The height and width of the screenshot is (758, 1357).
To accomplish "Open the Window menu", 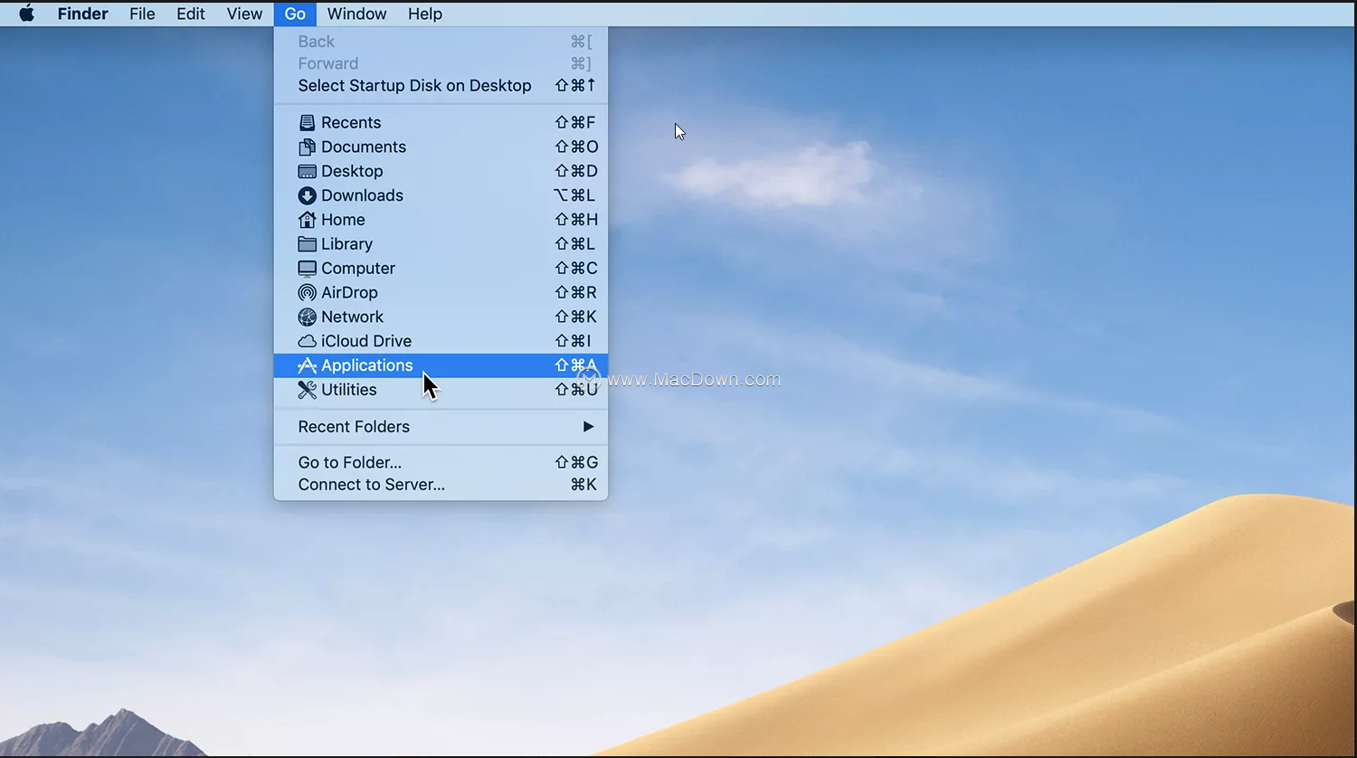I will [356, 14].
